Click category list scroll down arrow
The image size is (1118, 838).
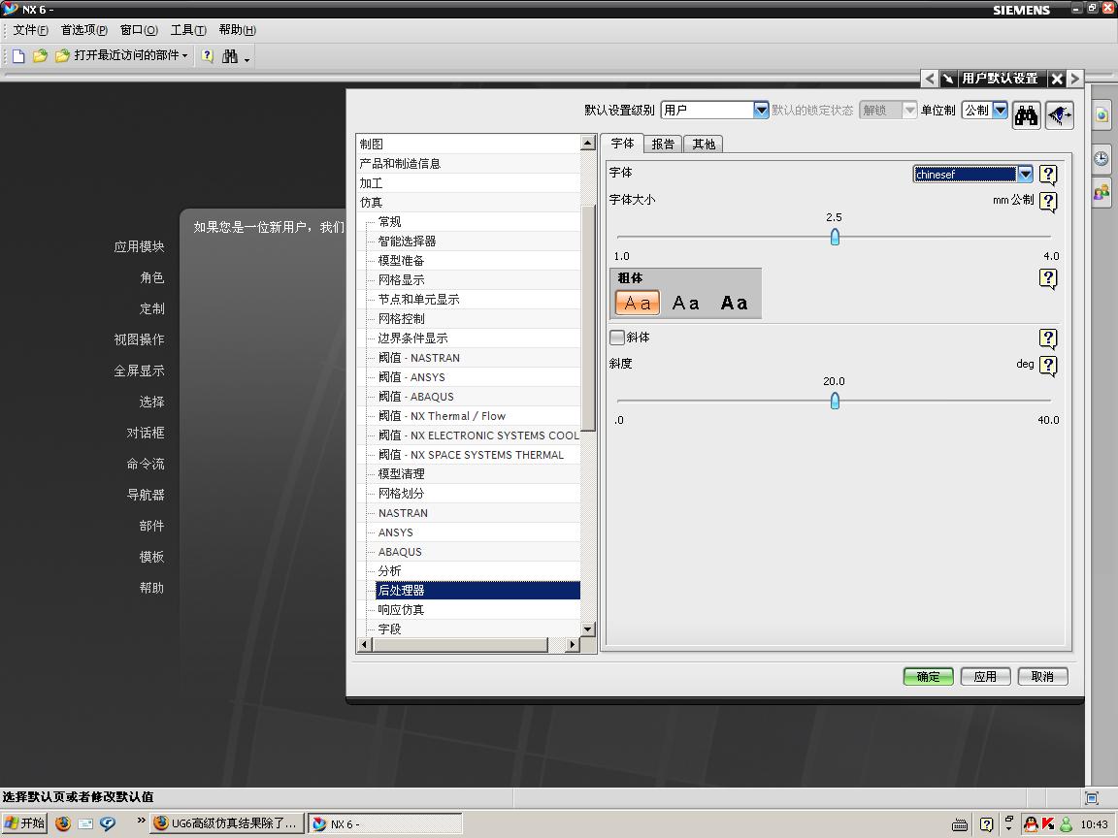tap(588, 629)
